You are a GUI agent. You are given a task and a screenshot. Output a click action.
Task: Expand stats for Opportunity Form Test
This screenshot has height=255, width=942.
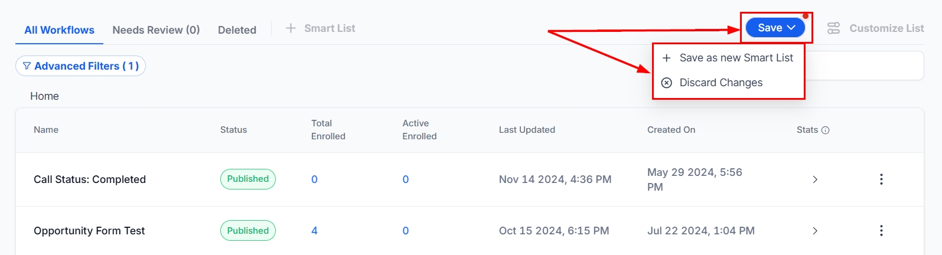click(815, 231)
